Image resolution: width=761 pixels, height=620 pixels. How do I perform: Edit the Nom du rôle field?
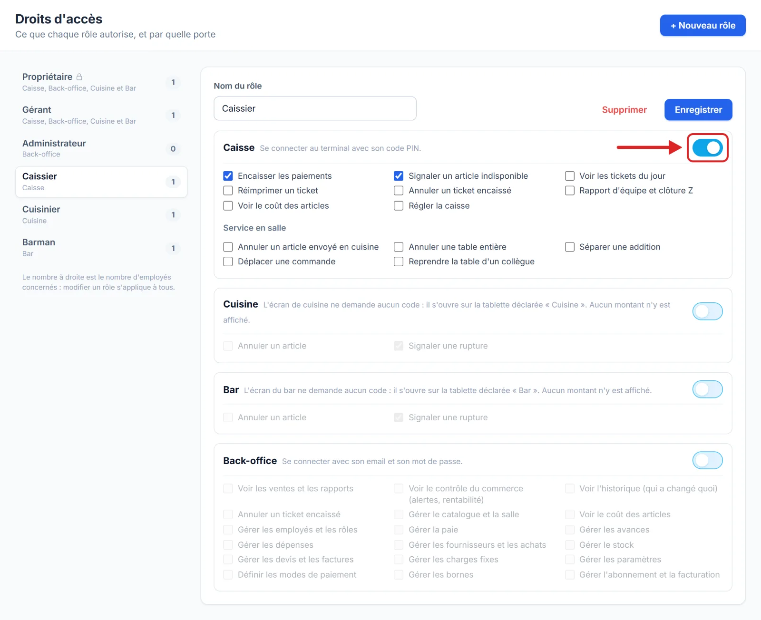pos(315,108)
